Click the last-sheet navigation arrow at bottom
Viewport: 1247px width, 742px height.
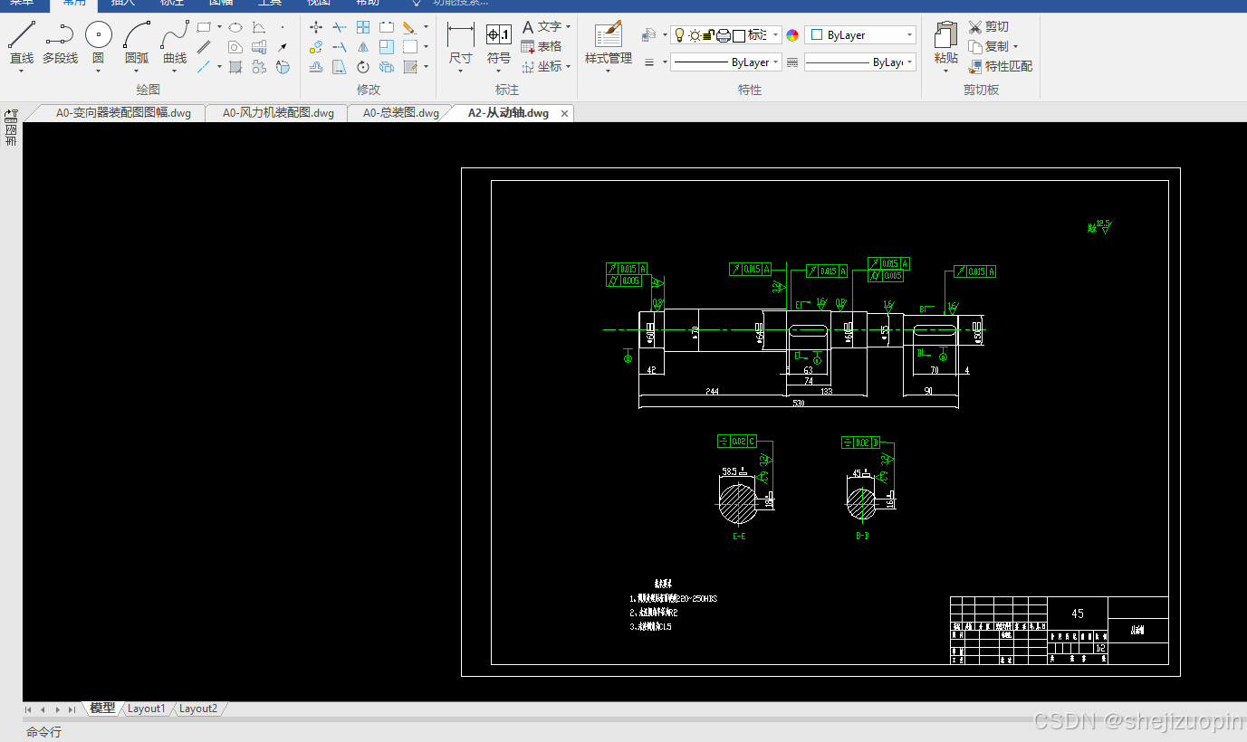(x=72, y=709)
